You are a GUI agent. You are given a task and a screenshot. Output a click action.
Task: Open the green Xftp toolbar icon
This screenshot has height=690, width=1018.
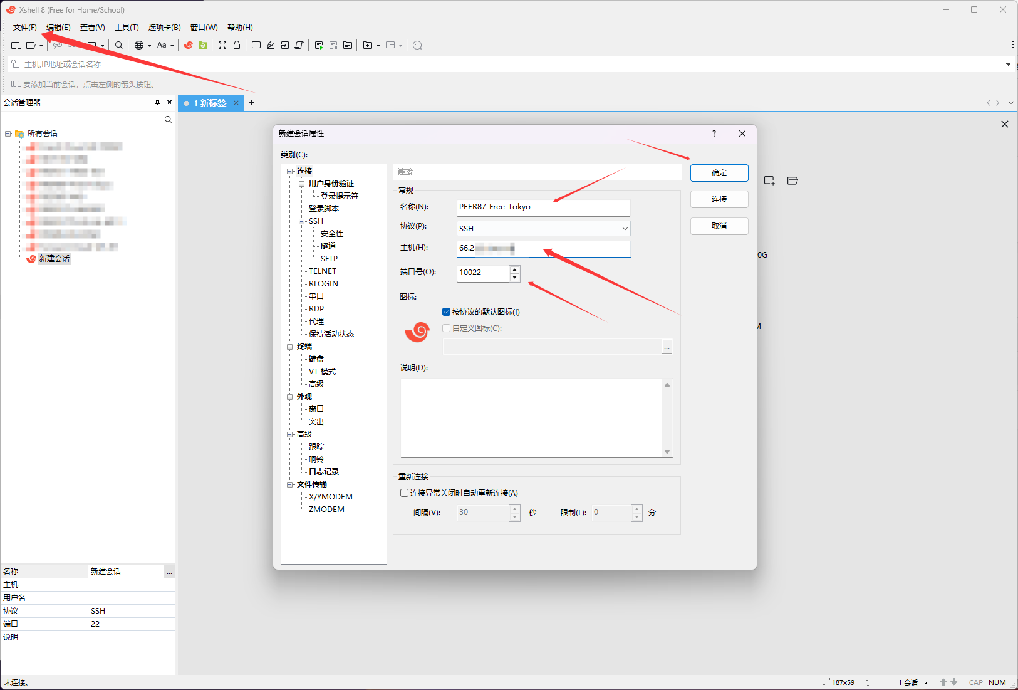tap(203, 45)
